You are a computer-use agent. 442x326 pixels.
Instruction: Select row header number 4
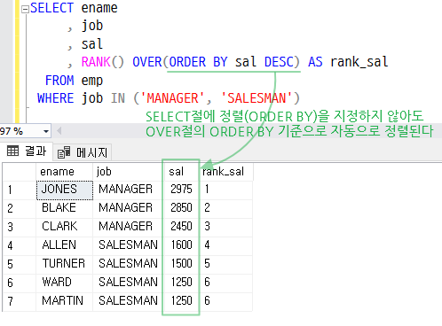tap(20, 245)
